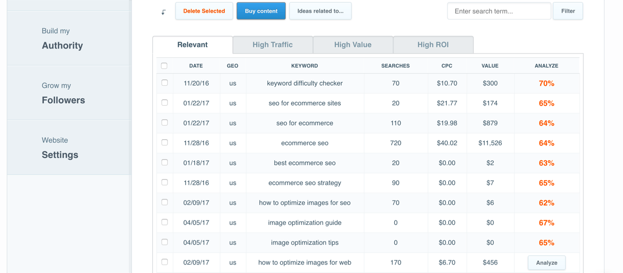Image resolution: width=623 pixels, height=273 pixels.
Task: Check the best ecommerce seo row
Action: click(x=165, y=163)
